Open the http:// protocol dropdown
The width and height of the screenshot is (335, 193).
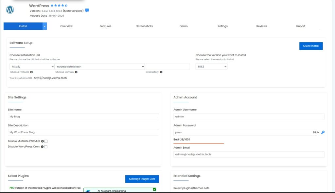[32, 67]
